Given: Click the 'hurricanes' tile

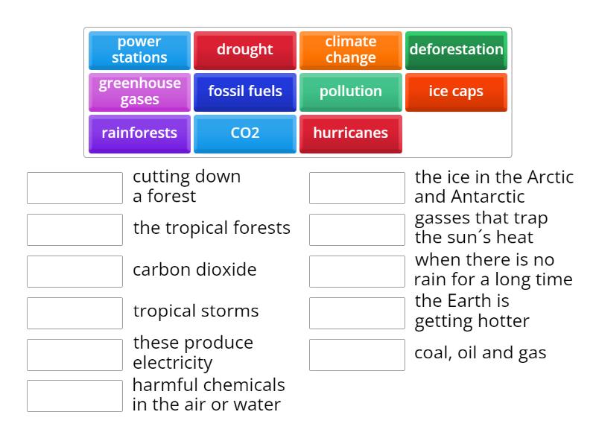Looking at the screenshot, I should [351, 133].
